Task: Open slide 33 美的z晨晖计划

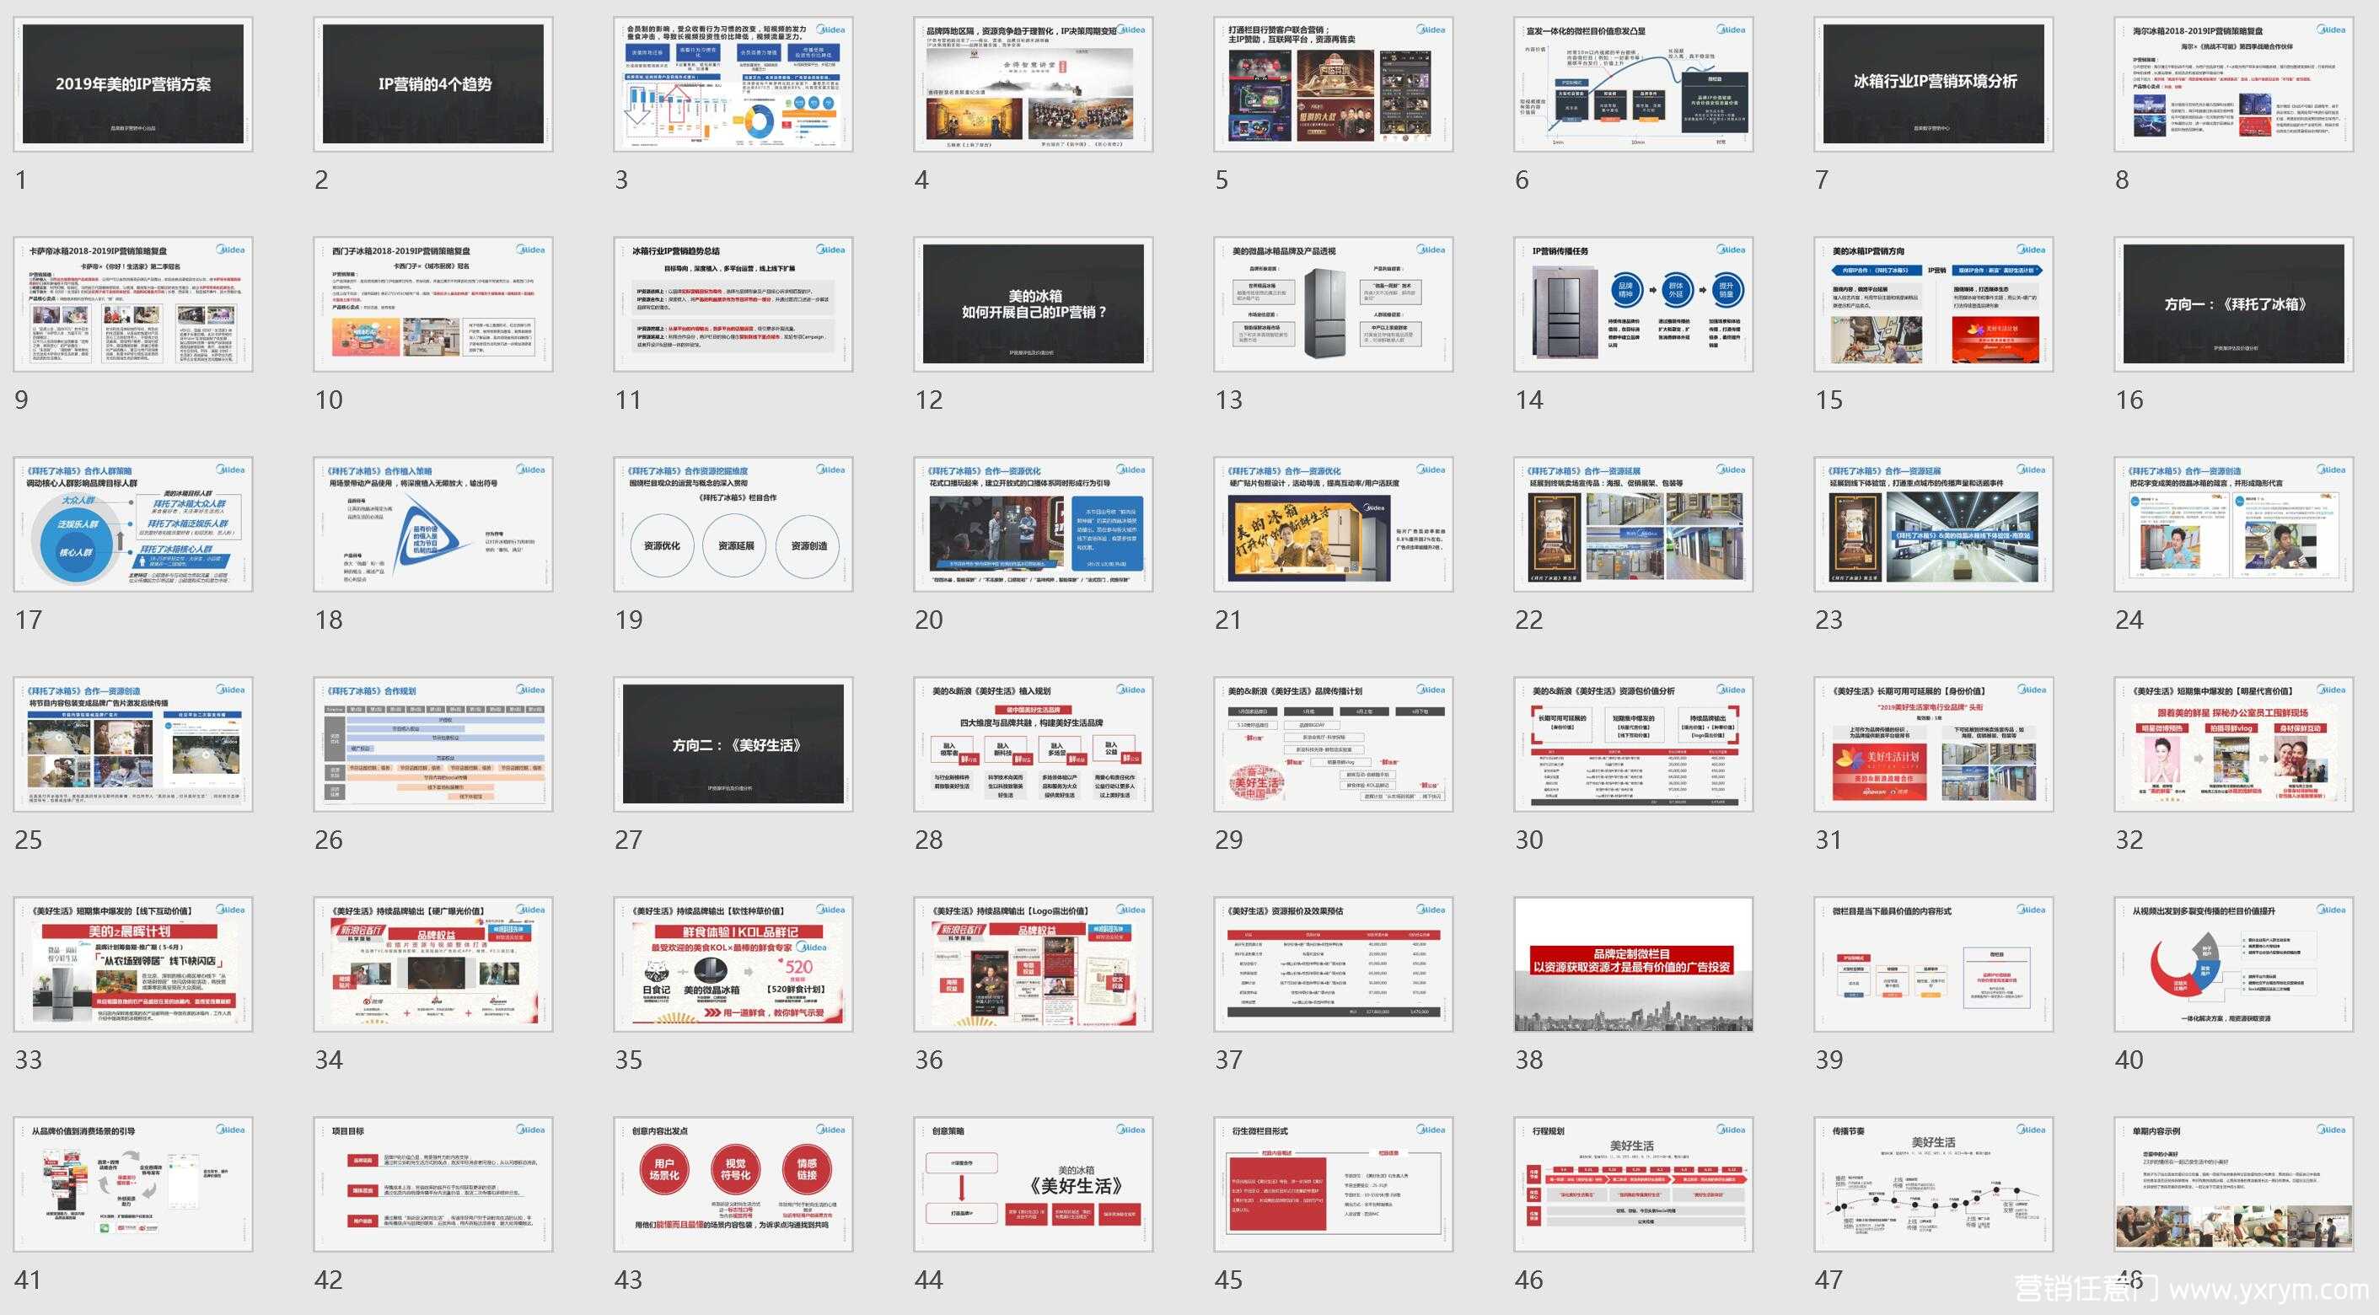Action: point(133,964)
